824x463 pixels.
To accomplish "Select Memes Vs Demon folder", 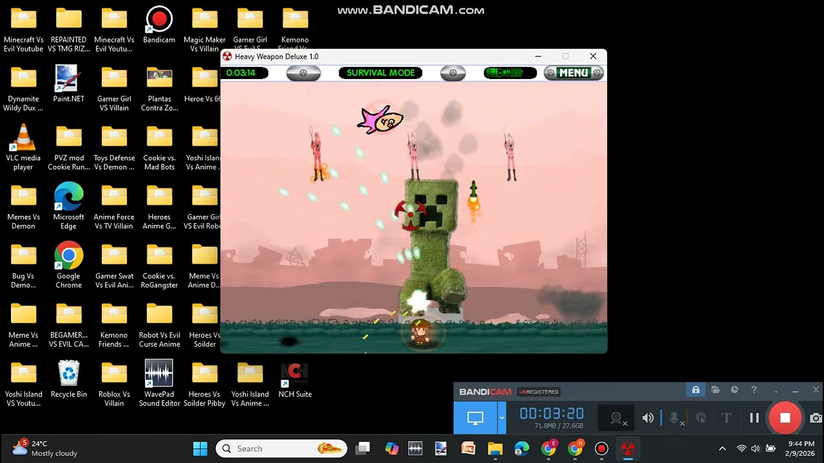I will pos(23,207).
